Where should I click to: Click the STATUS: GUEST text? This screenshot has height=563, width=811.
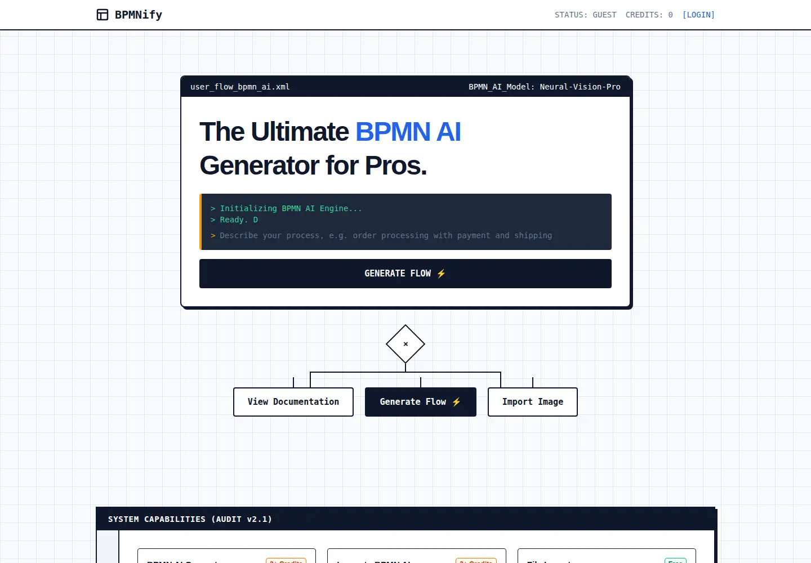pyautogui.click(x=585, y=15)
